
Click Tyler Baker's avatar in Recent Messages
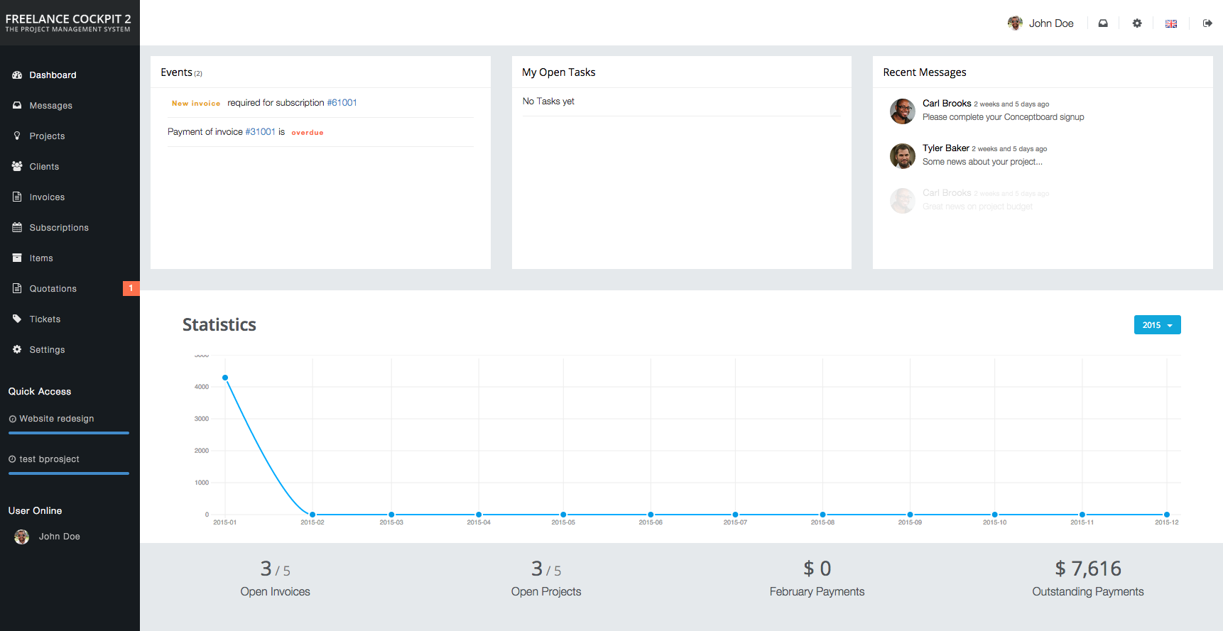click(903, 155)
